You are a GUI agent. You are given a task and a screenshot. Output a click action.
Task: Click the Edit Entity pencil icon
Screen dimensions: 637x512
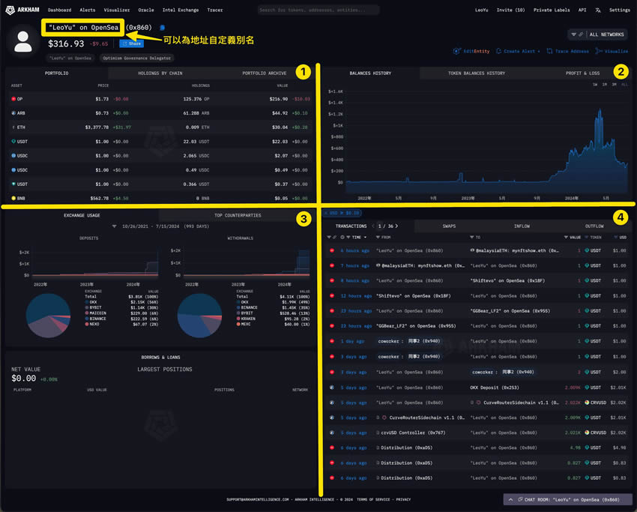pyautogui.click(x=456, y=51)
